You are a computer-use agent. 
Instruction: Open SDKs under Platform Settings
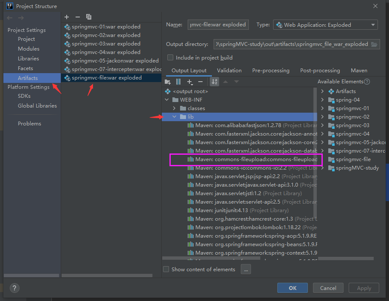(24, 96)
